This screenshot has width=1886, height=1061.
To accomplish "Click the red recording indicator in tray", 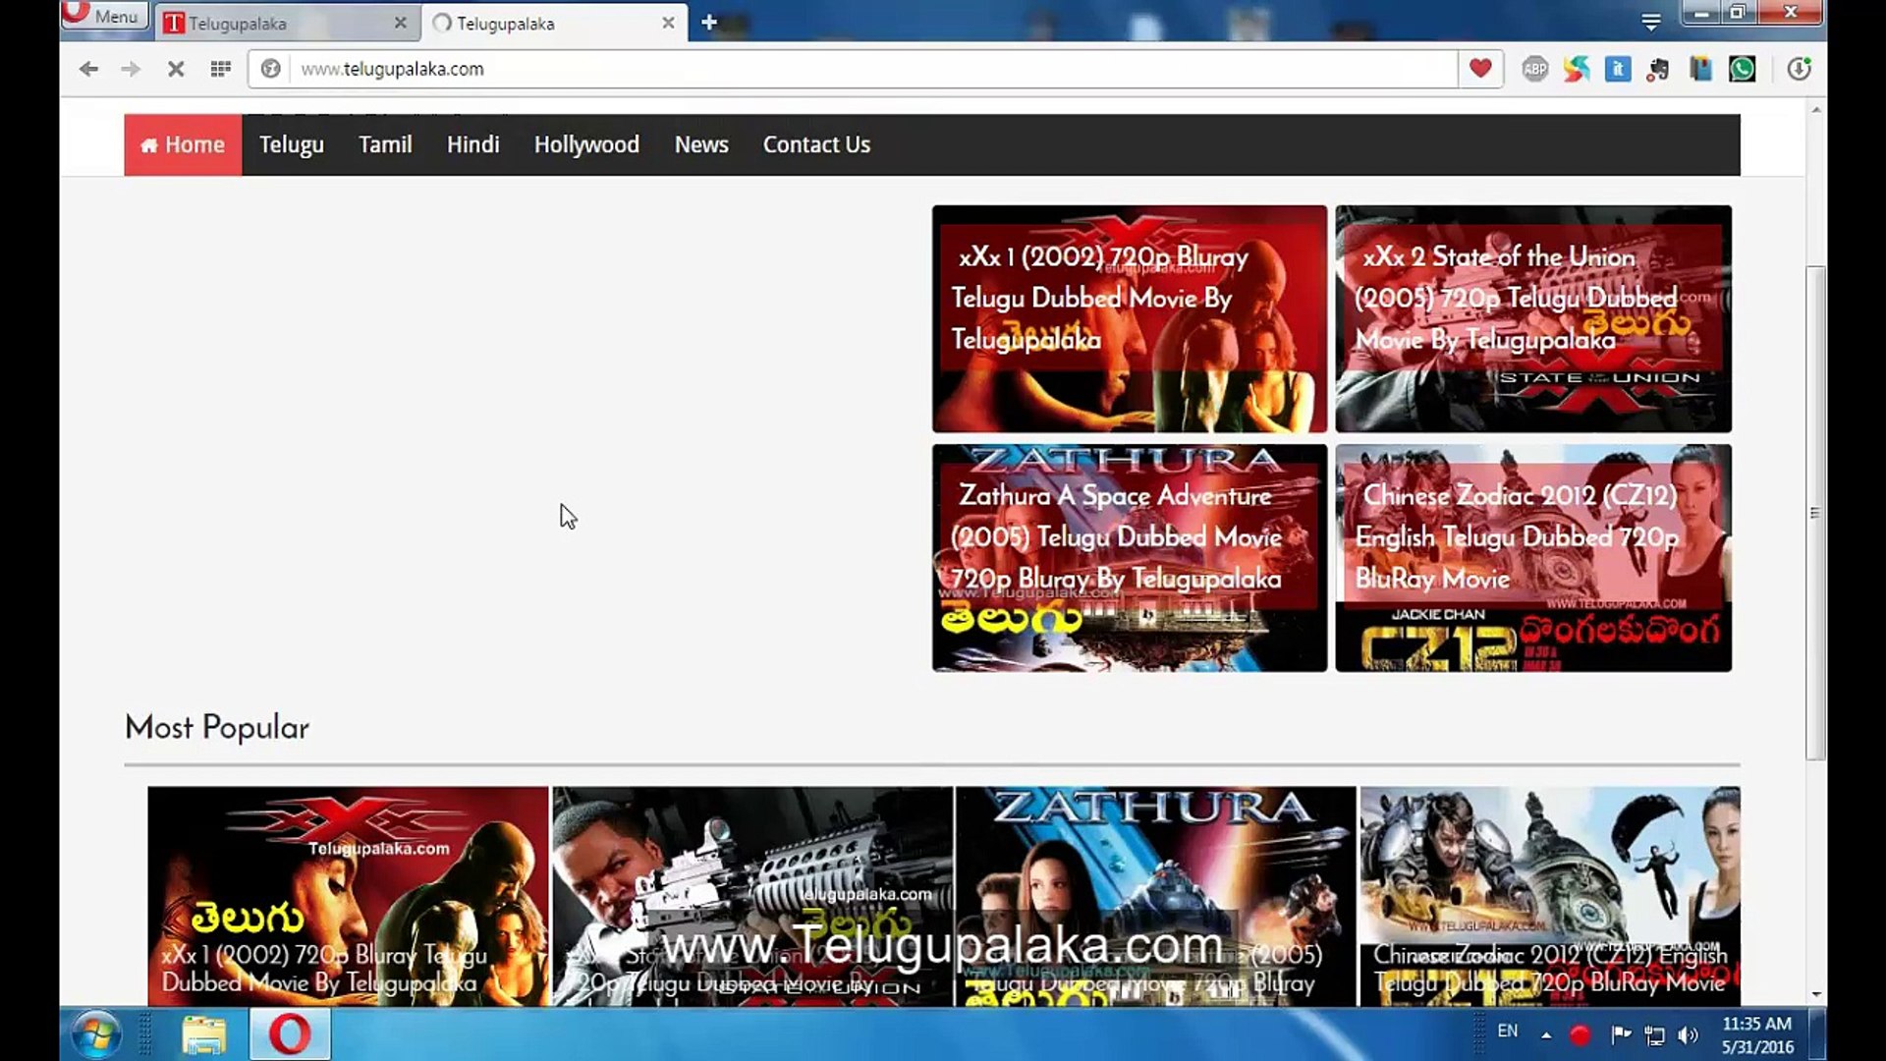I will (1580, 1034).
